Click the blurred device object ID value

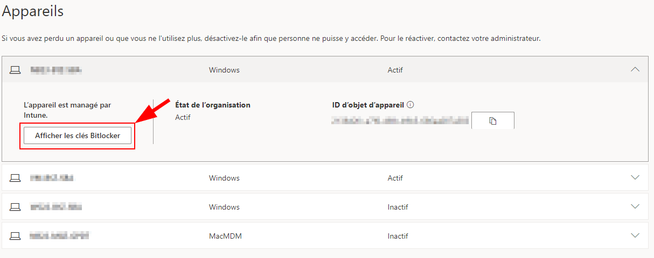(400, 121)
